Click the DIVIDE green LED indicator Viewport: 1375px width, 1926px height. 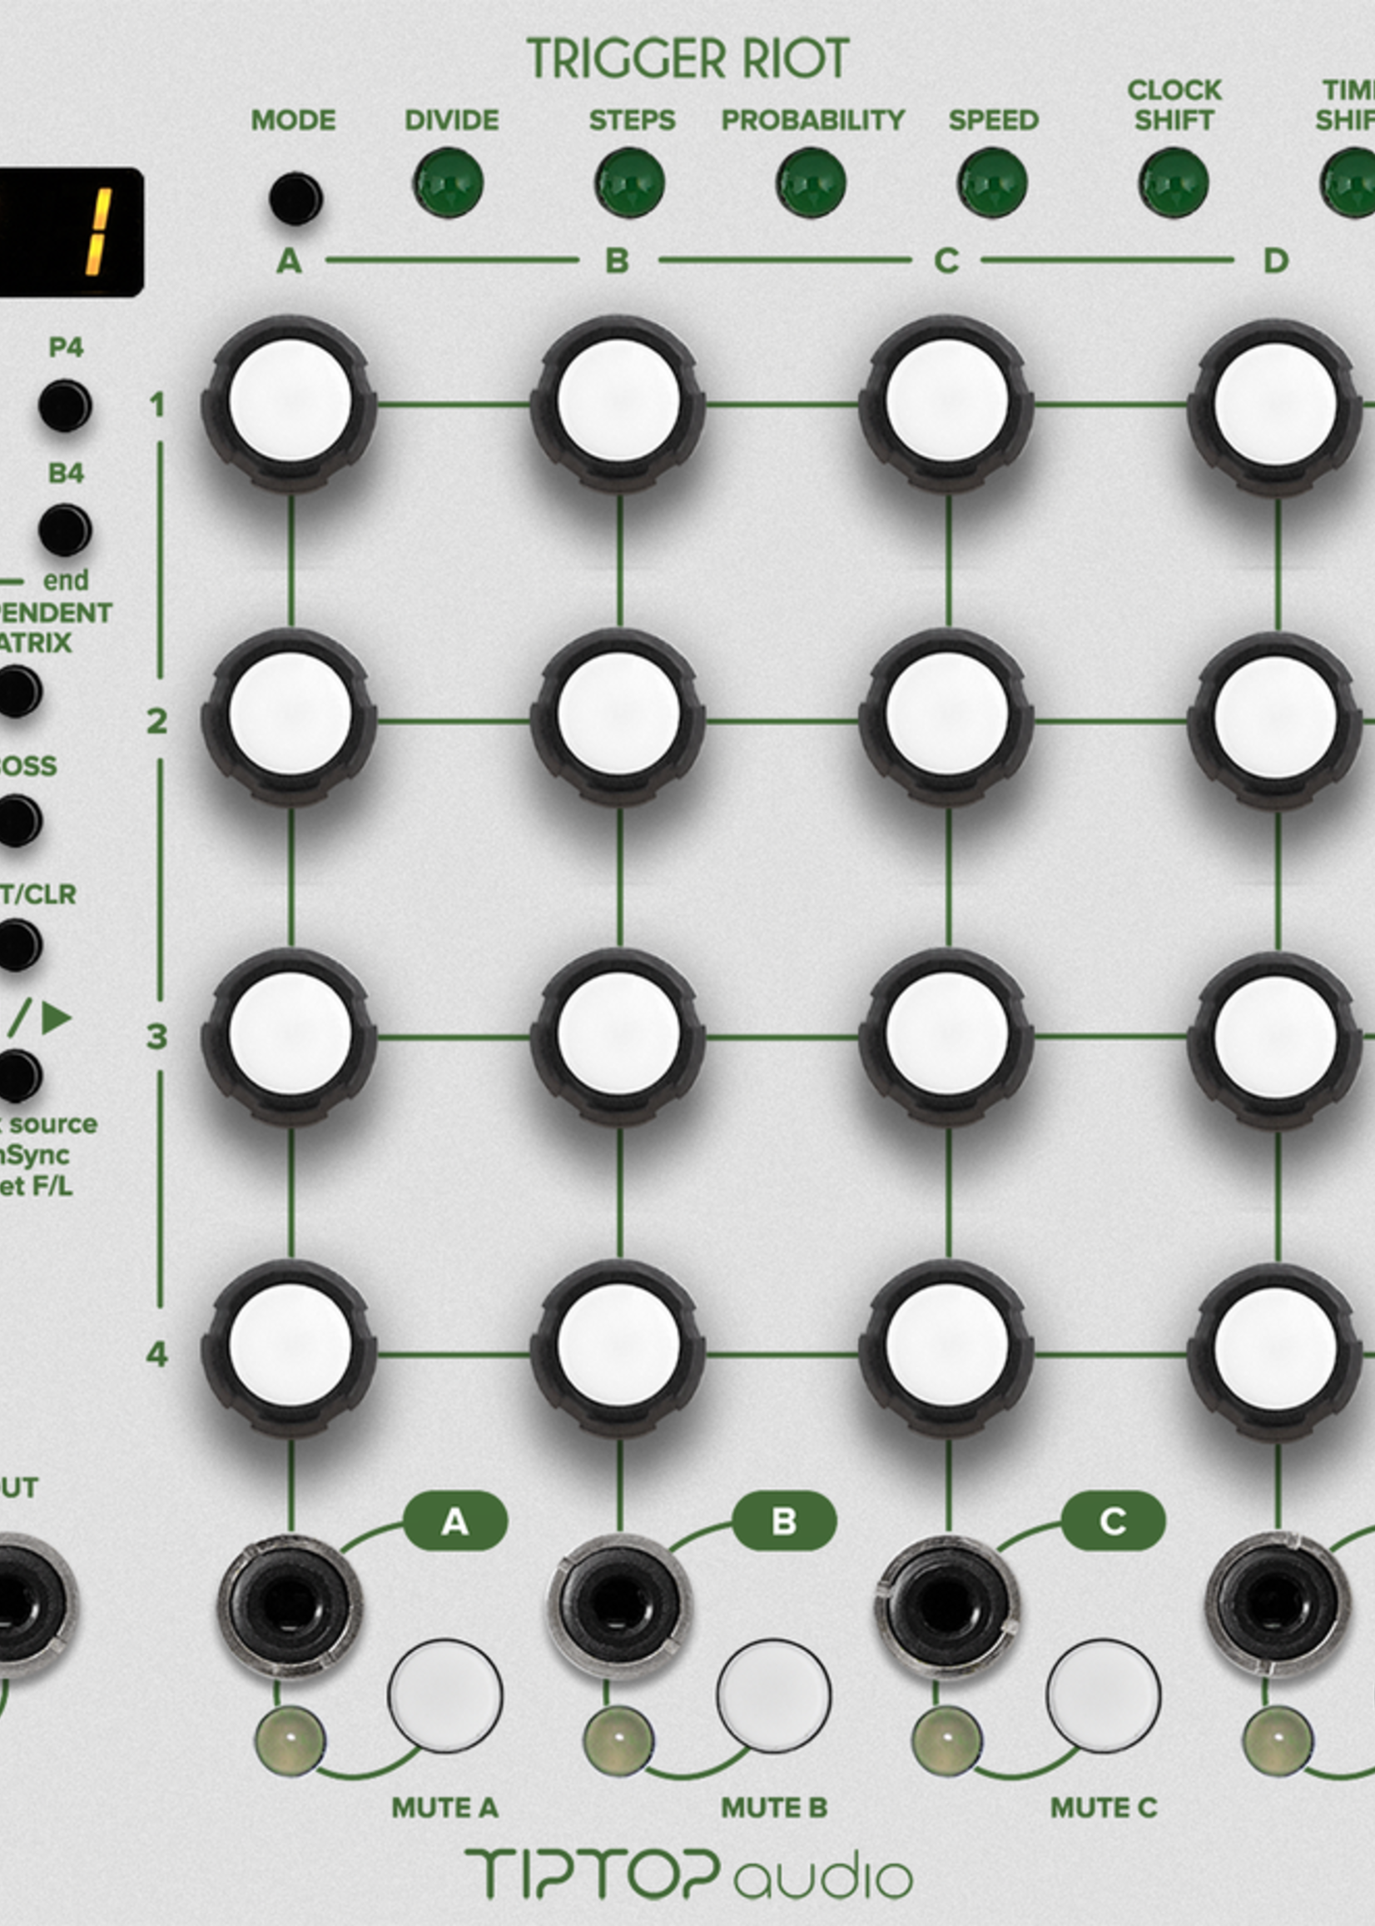(x=448, y=183)
